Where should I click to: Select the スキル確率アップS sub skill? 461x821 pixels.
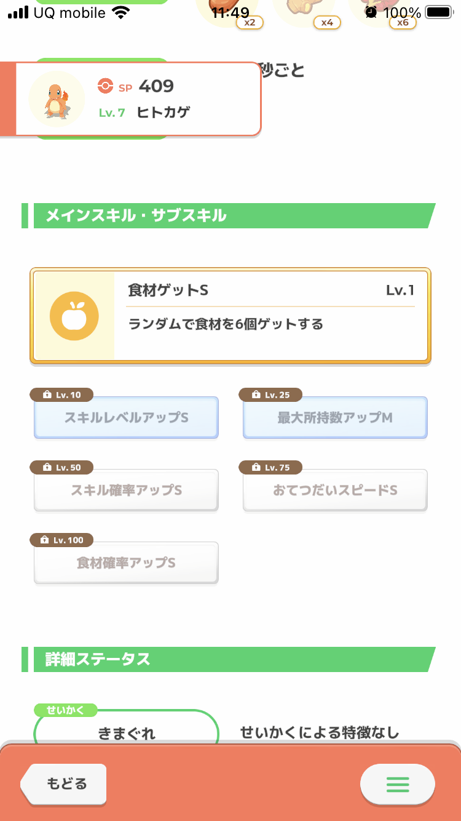126,491
